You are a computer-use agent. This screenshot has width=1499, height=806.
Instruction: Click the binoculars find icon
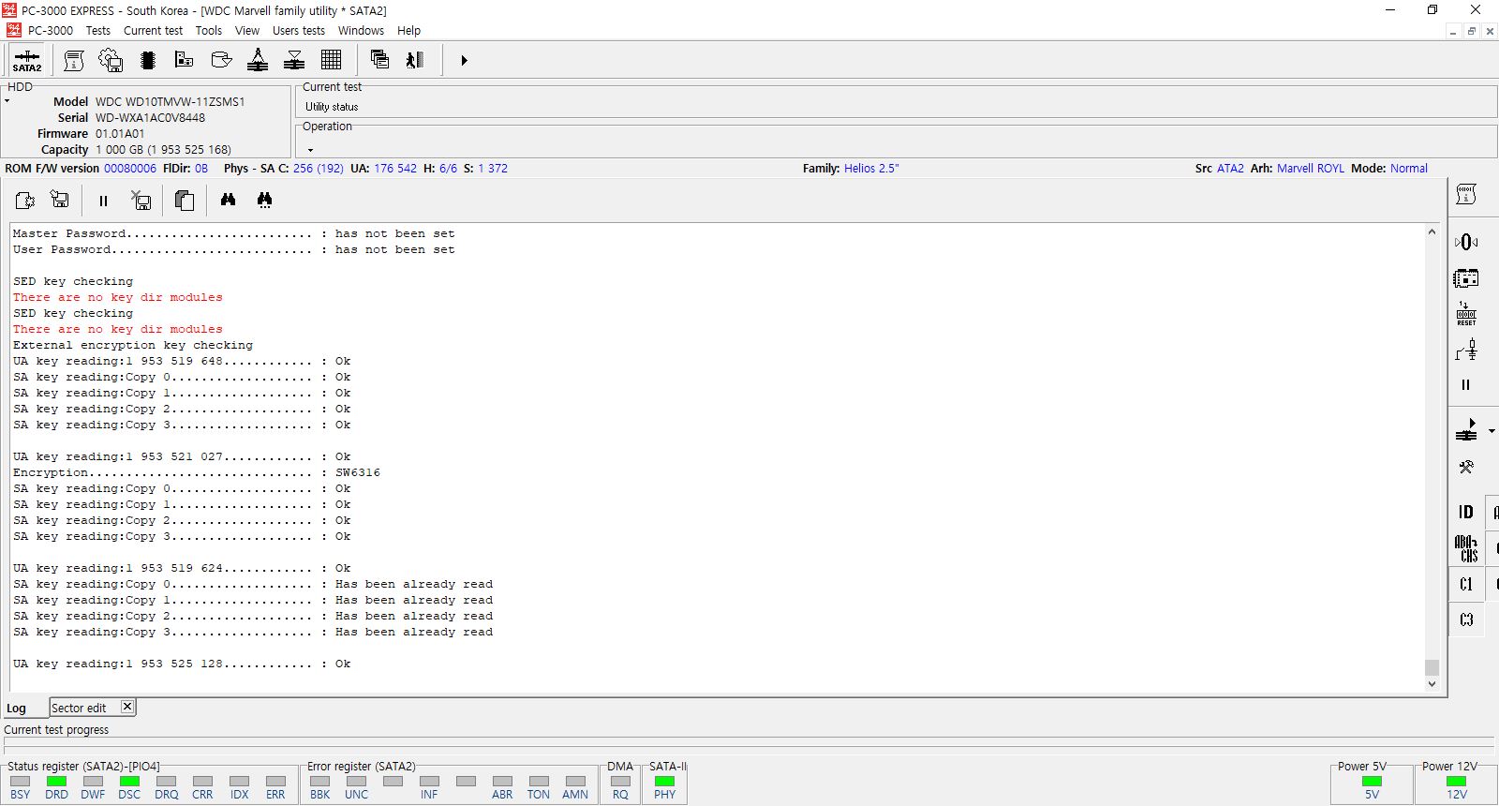click(x=228, y=200)
